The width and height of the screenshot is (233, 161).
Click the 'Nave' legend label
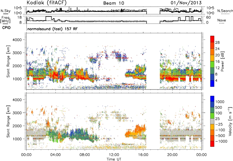click(222, 20)
